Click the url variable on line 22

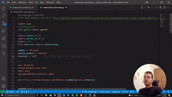(20, 80)
